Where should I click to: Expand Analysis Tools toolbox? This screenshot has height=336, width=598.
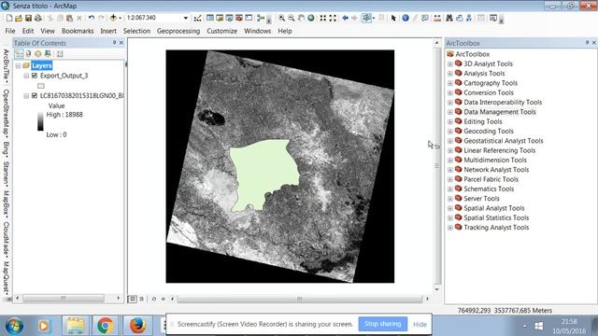tap(450, 74)
